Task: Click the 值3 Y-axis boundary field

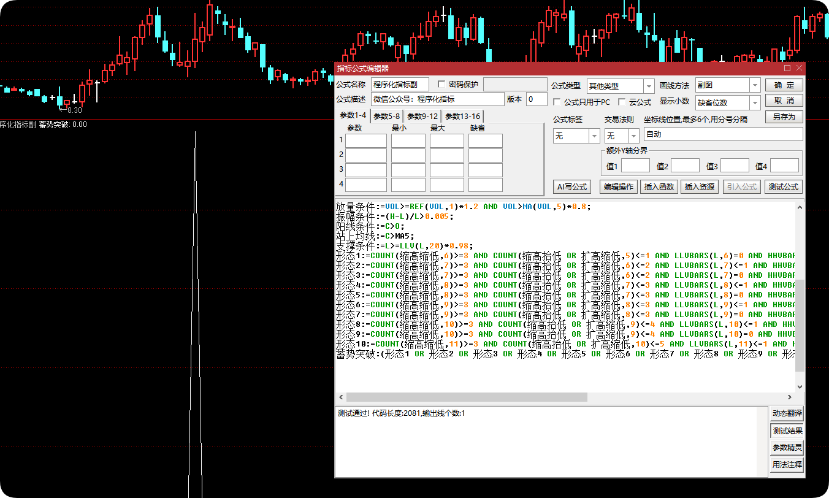Action: pos(735,166)
